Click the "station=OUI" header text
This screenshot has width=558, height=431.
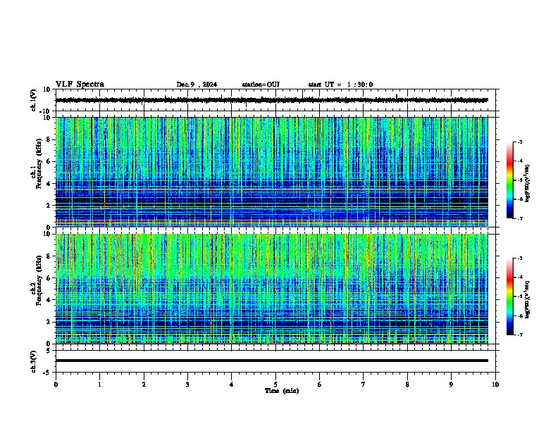pos(261,85)
